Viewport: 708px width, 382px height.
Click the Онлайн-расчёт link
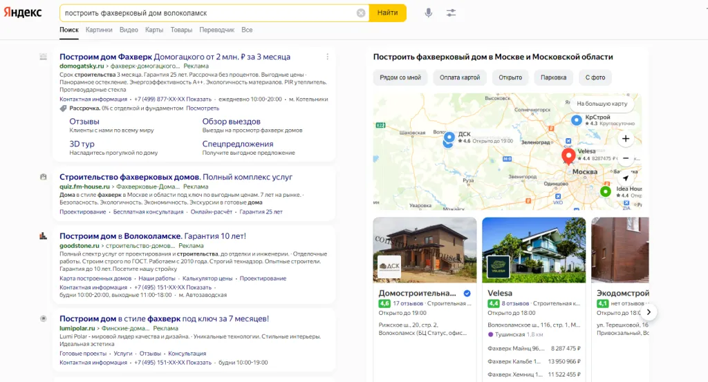click(212, 212)
